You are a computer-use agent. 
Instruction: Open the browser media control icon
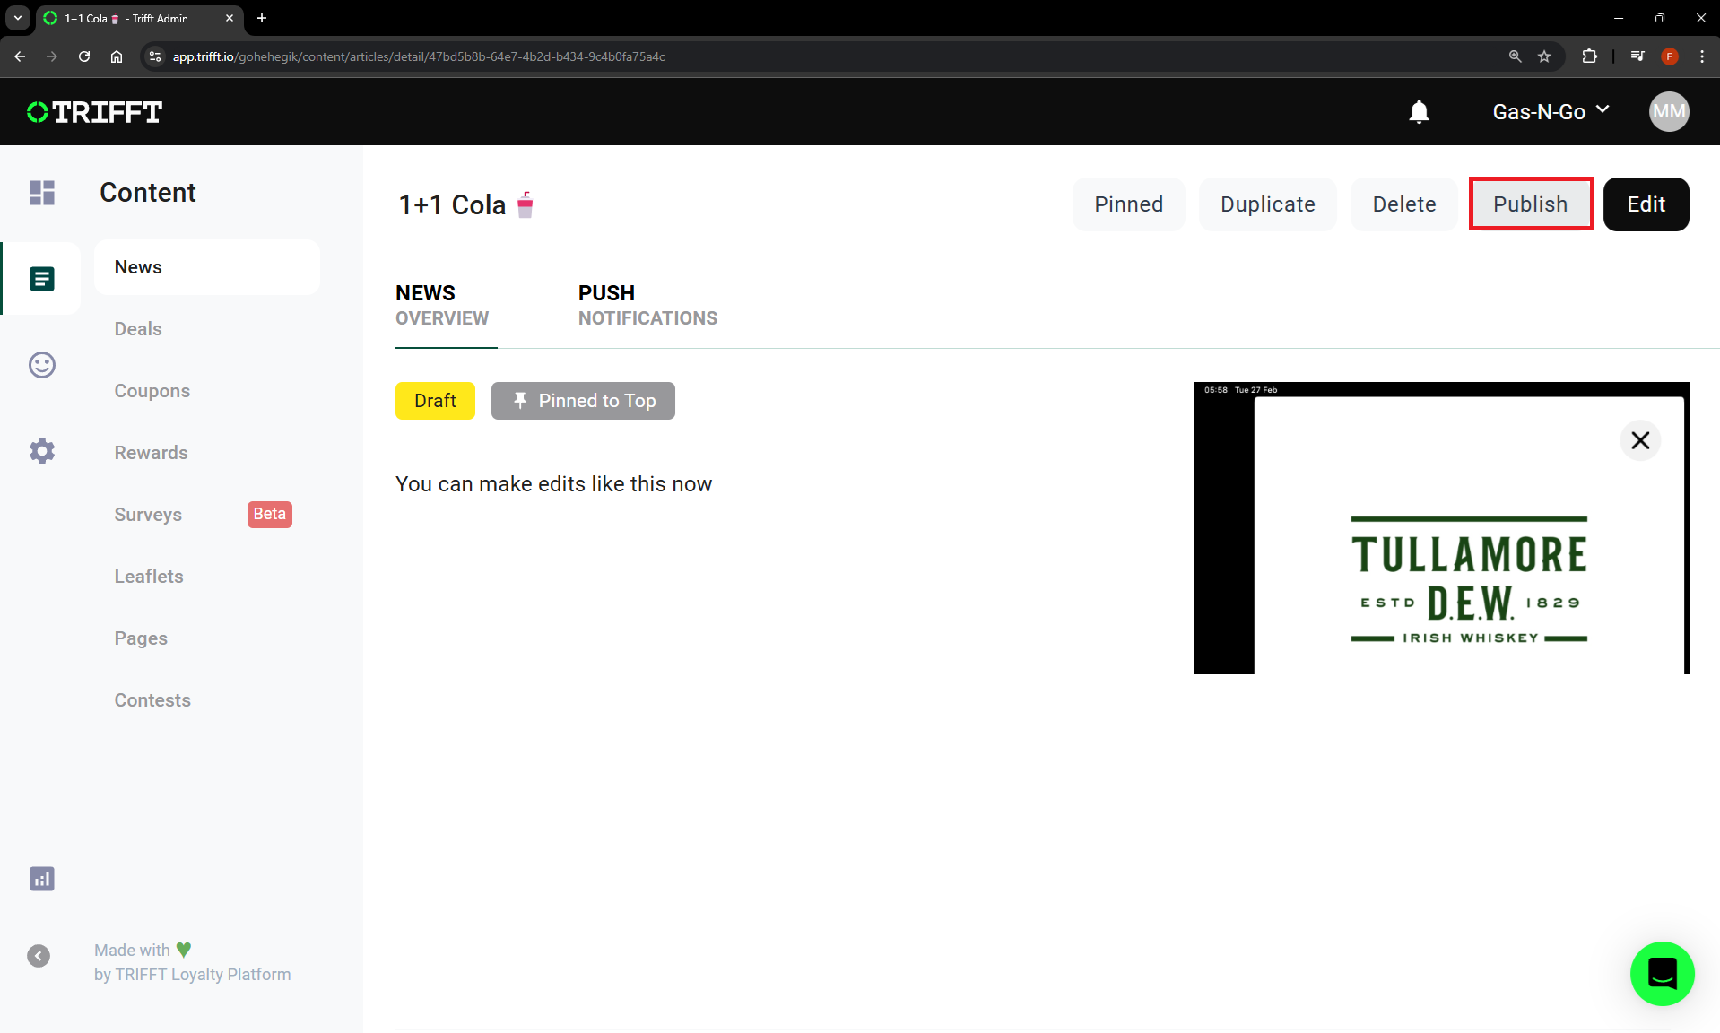1637,56
